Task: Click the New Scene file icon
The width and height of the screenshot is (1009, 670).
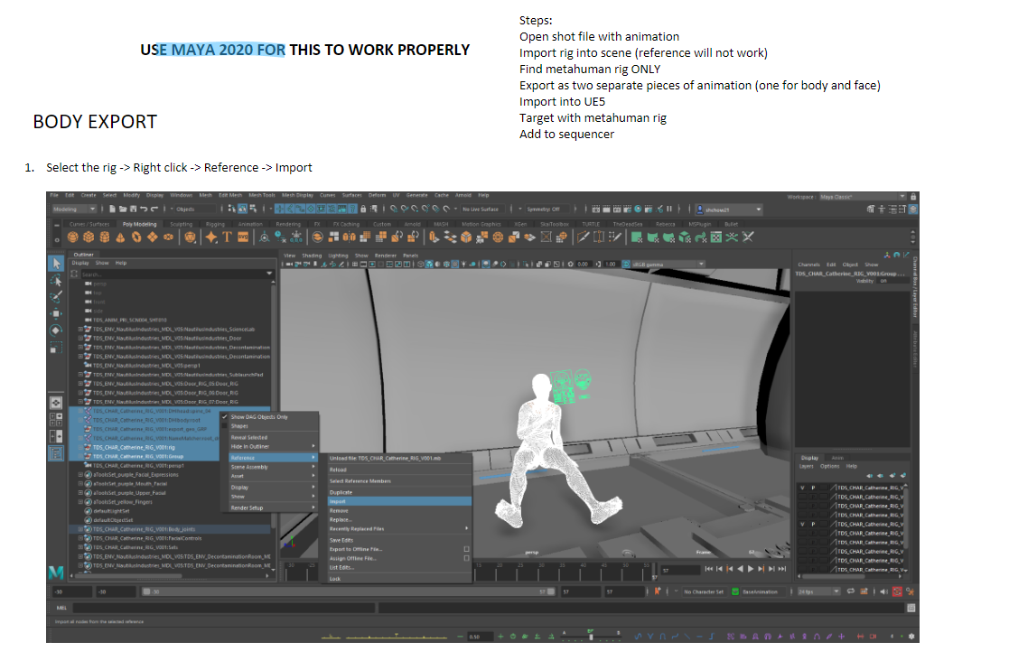Action: [x=113, y=209]
